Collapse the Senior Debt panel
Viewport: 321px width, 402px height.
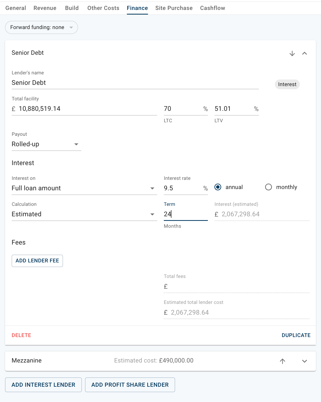(x=304, y=53)
